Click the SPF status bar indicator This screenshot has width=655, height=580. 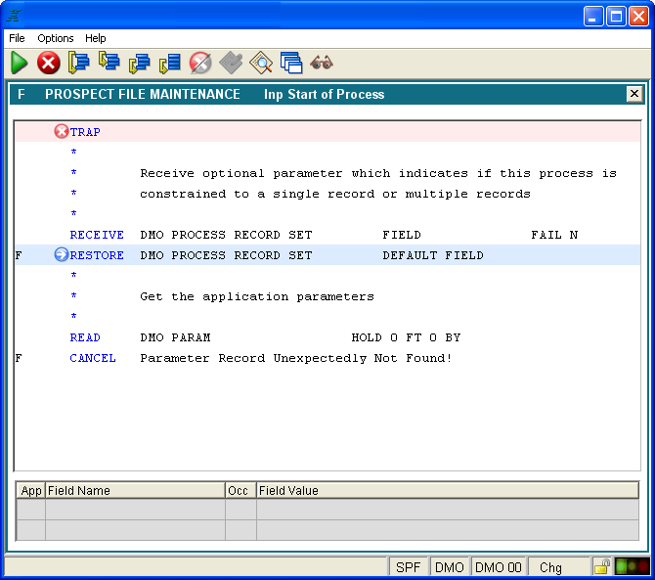(408, 567)
